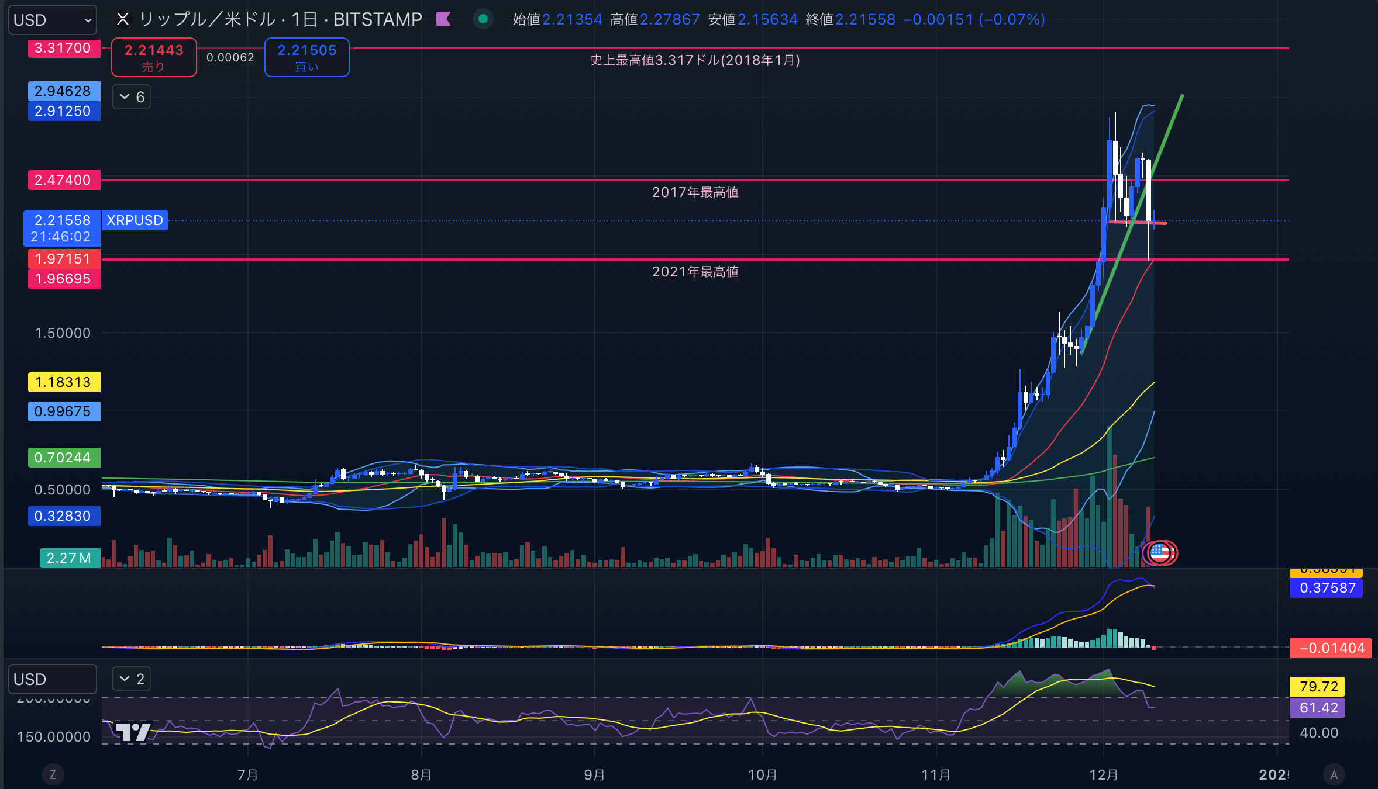Viewport: 1378px width, 789px height.
Task: Click the -0.01404 histogram value label
Action: [1331, 648]
